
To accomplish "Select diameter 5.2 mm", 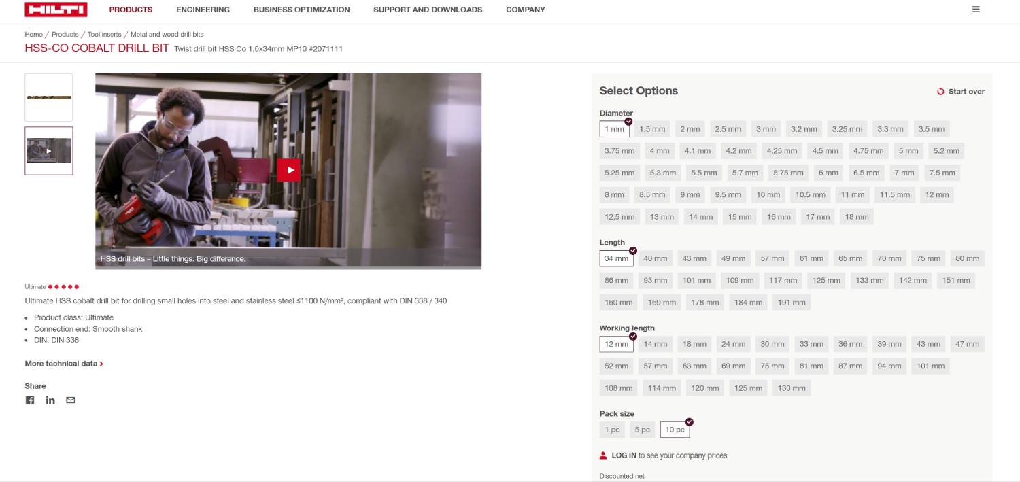I will 947,151.
